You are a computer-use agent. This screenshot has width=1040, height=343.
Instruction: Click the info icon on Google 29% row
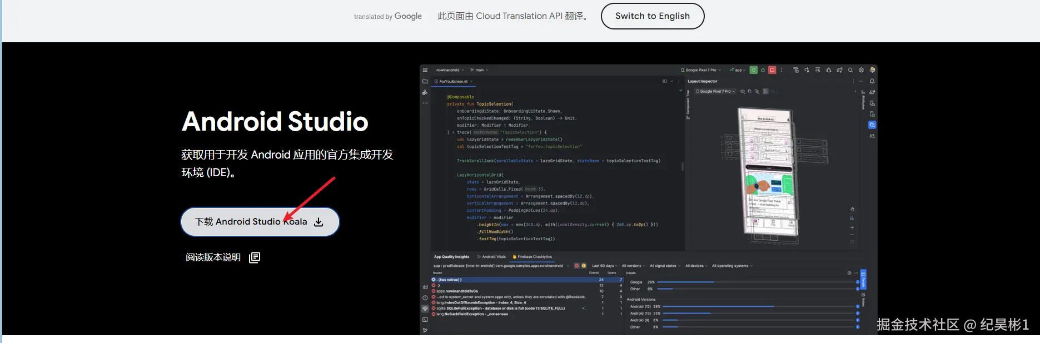(858, 282)
